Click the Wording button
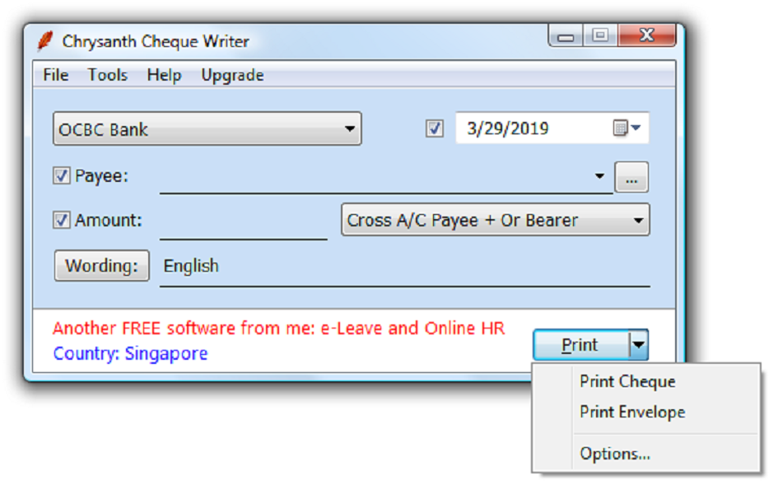The height and width of the screenshot is (494, 778). (x=101, y=266)
